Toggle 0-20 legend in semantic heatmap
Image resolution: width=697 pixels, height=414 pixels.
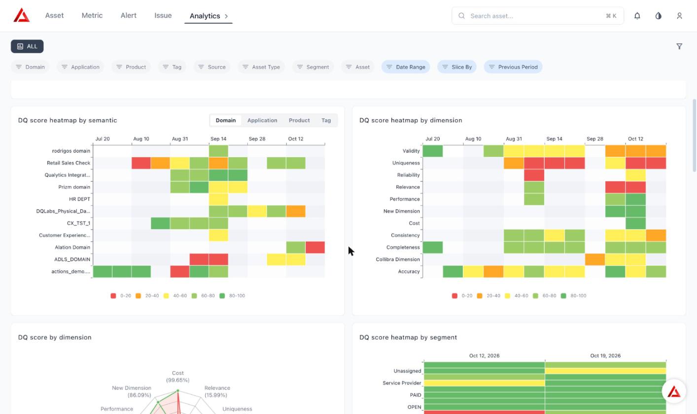[x=121, y=296]
